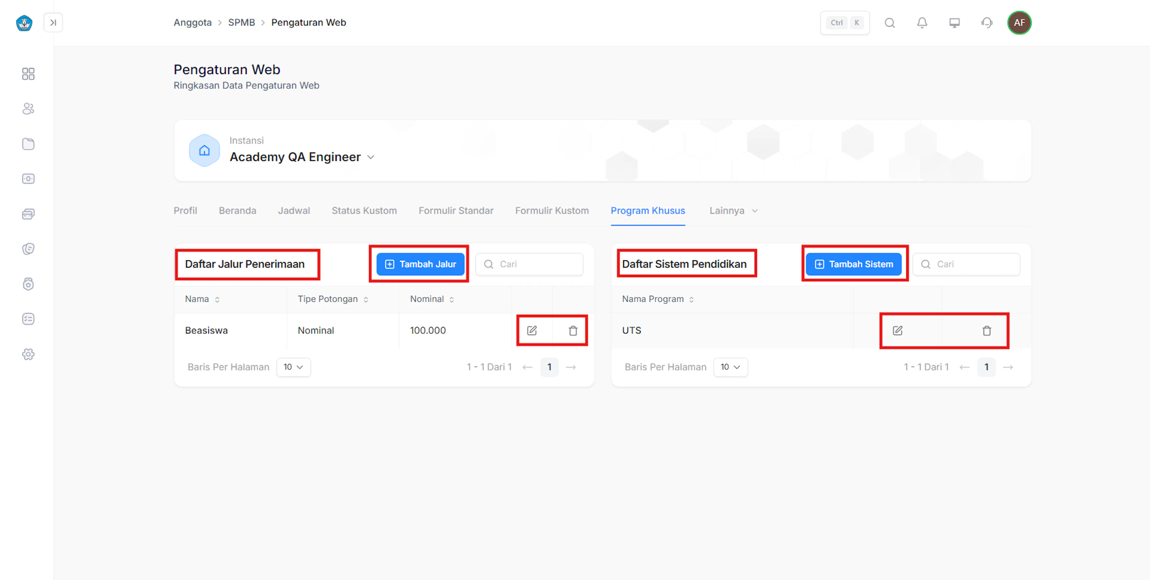Click the Tambah Sistem button
Viewport: 1150px width, 580px height.
pyautogui.click(x=854, y=264)
